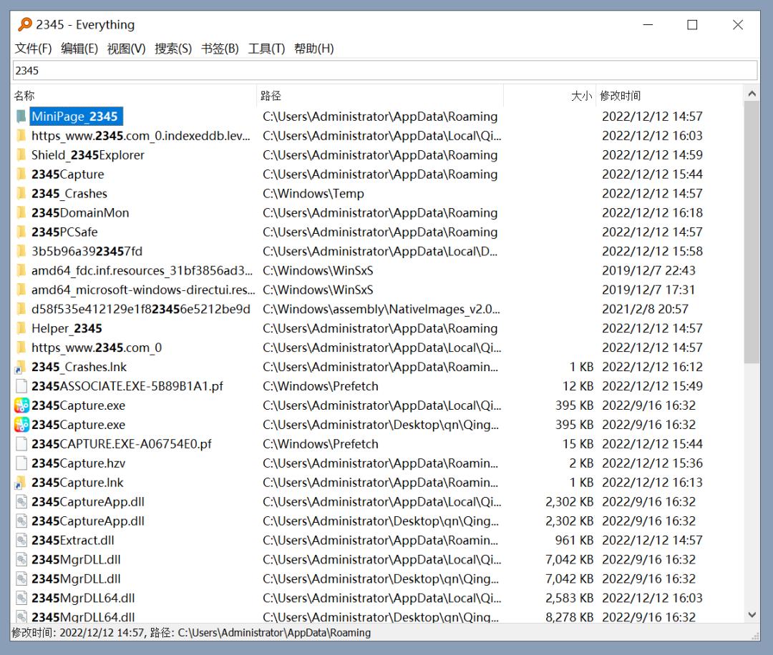Screen dimensions: 773x655
Task: Select 2345PCSafe file name
Action: click(64, 232)
